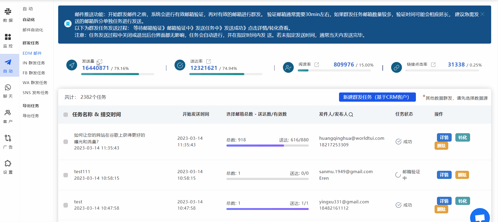Screen dimensions: 498x222
Task: Open IN 群发任务 menu item
Action: pyautogui.click(x=34, y=63)
